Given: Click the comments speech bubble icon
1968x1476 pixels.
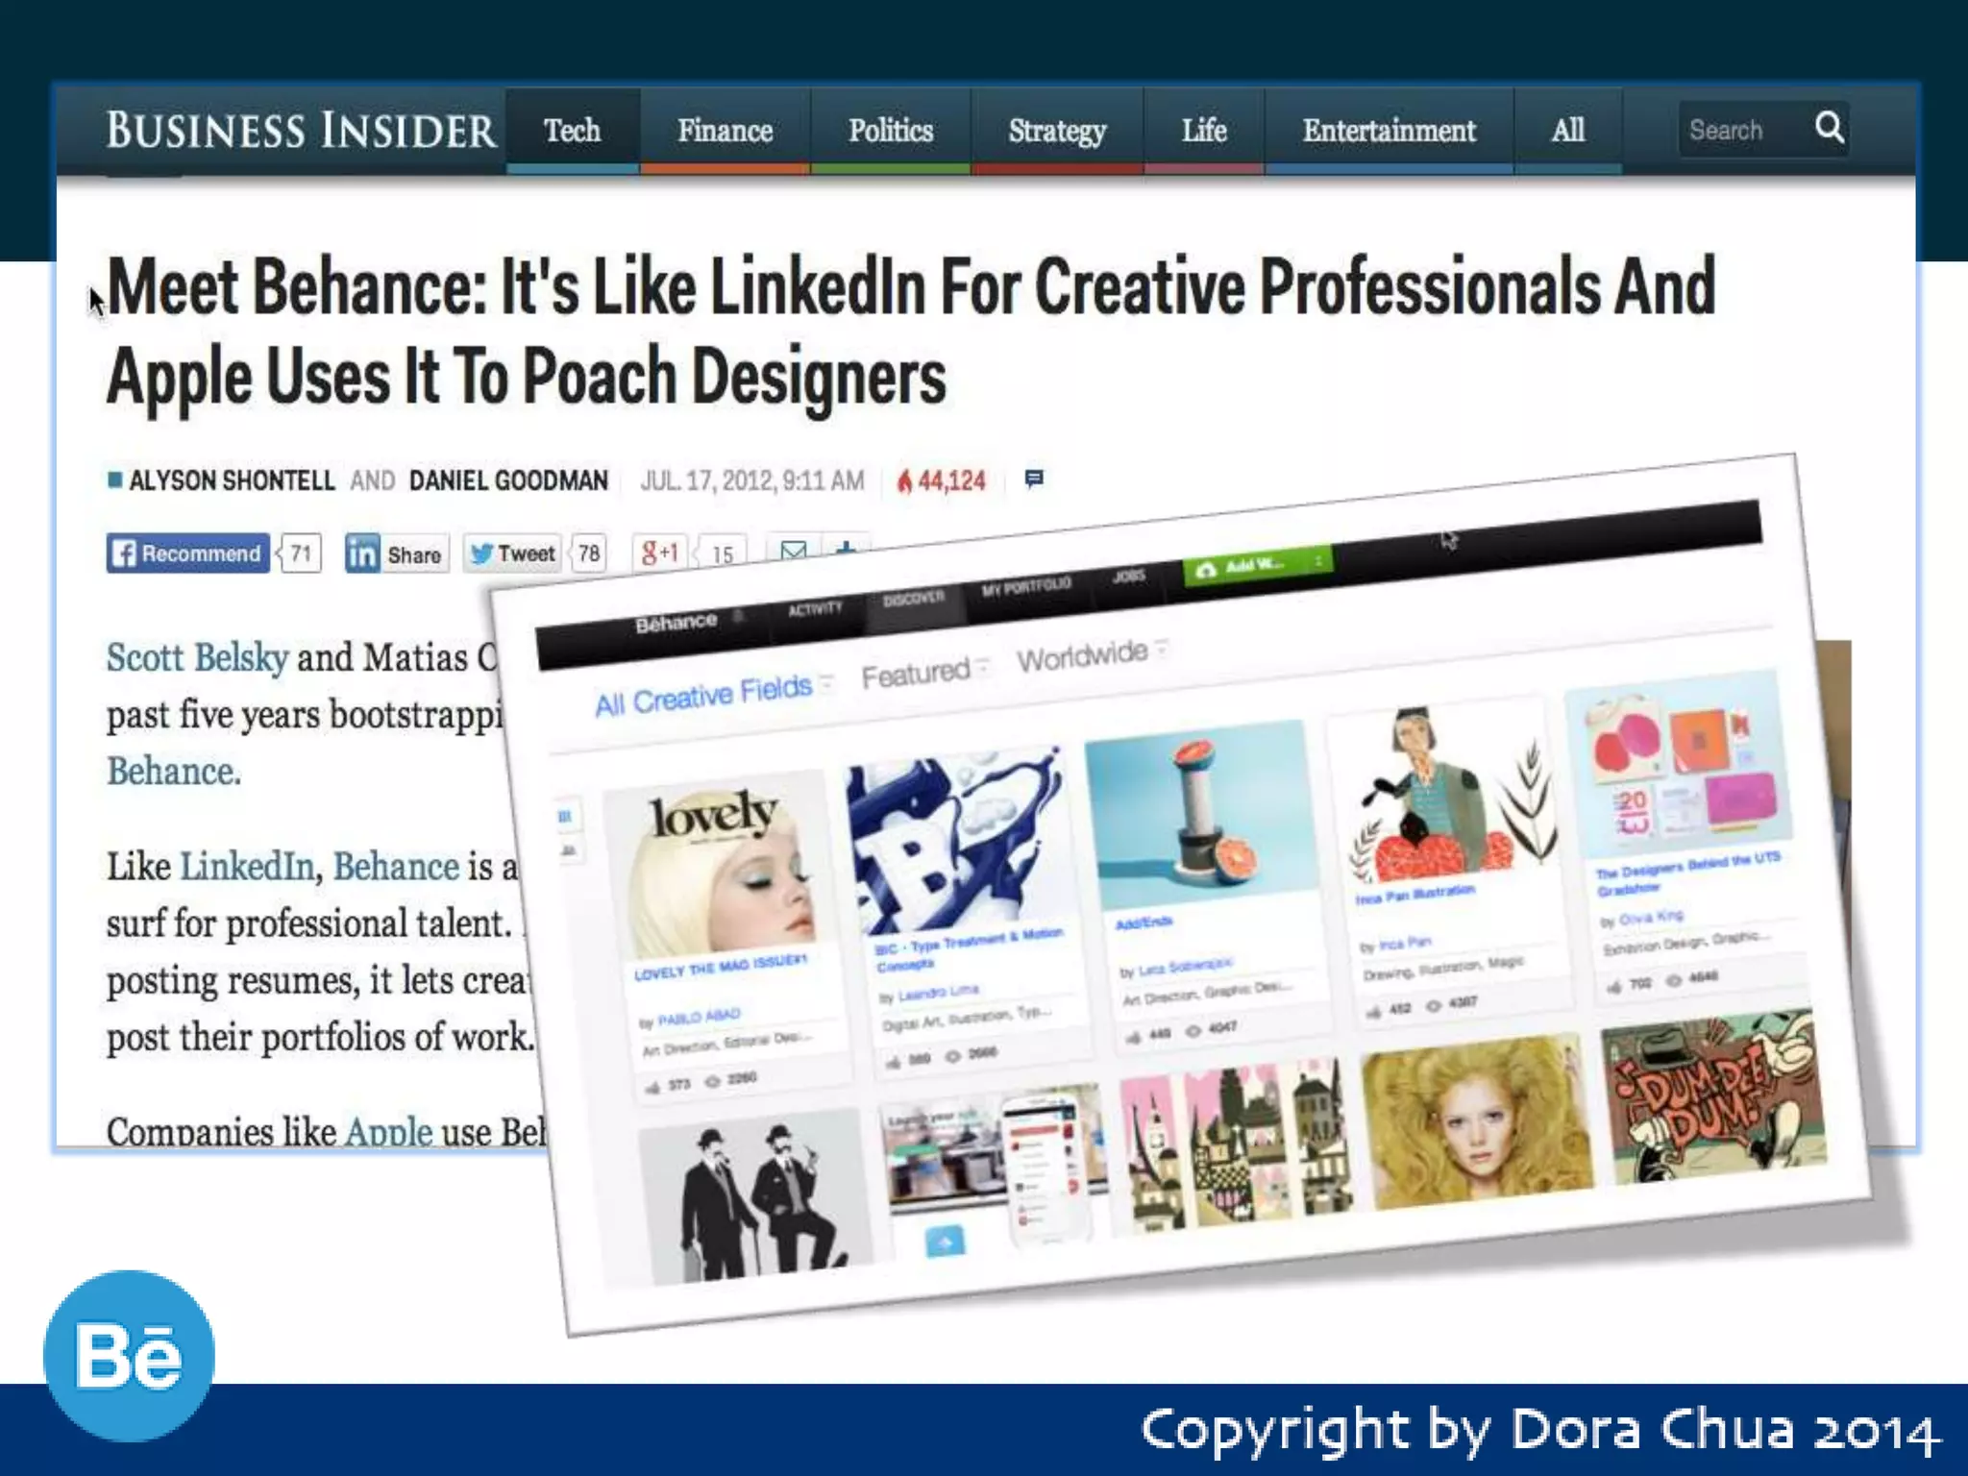Looking at the screenshot, I should click(1034, 479).
